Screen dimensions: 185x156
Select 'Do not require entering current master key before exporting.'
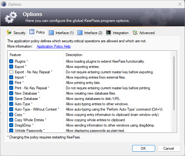click(109, 72)
